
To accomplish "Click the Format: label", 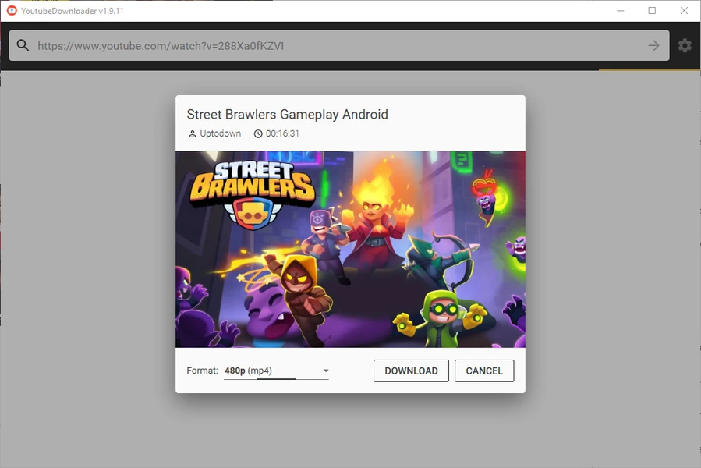I will [x=202, y=370].
